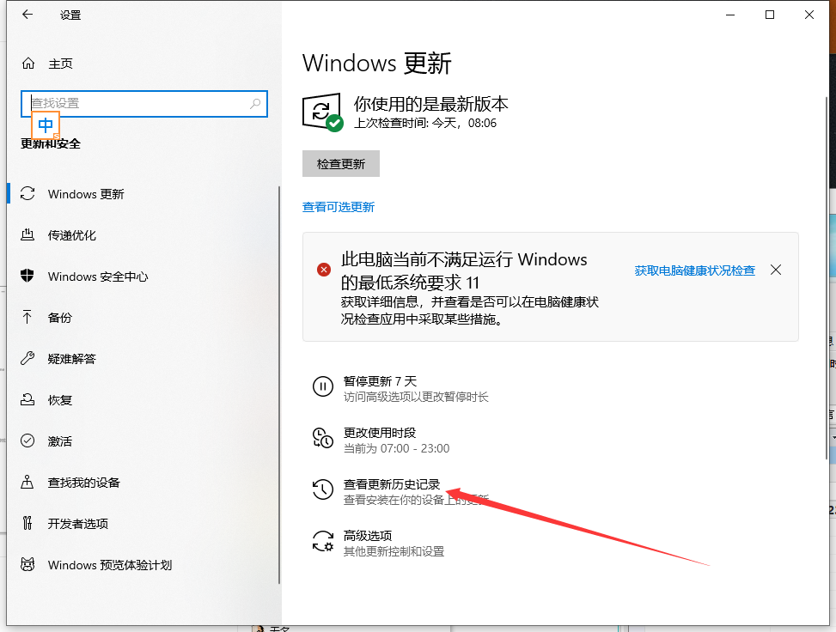
Task: Click the right-pane vertical scrollbar
Action: pos(827,277)
